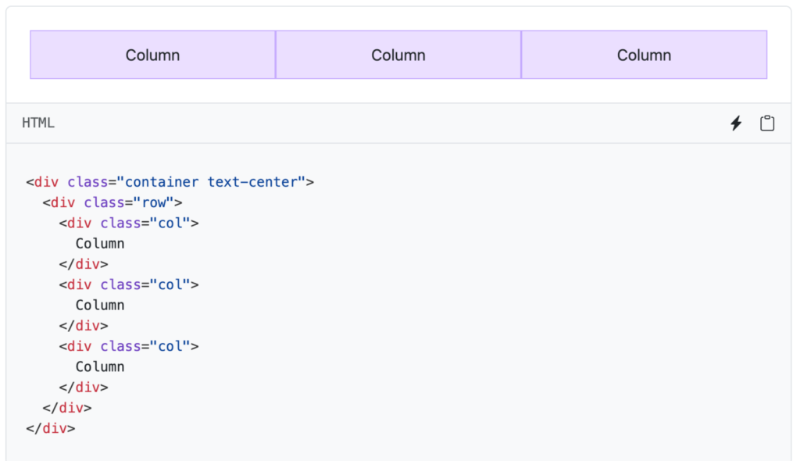
Task: Click the closing div after the third Column
Action: pos(84,388)
